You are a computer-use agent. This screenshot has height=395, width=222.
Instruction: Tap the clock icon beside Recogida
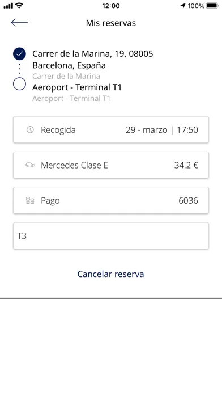30,130
